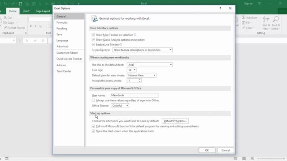Open the Copy dropdown arrow in Clipboard group
This screenshot has height=161, width=287.
pos(17,23)
